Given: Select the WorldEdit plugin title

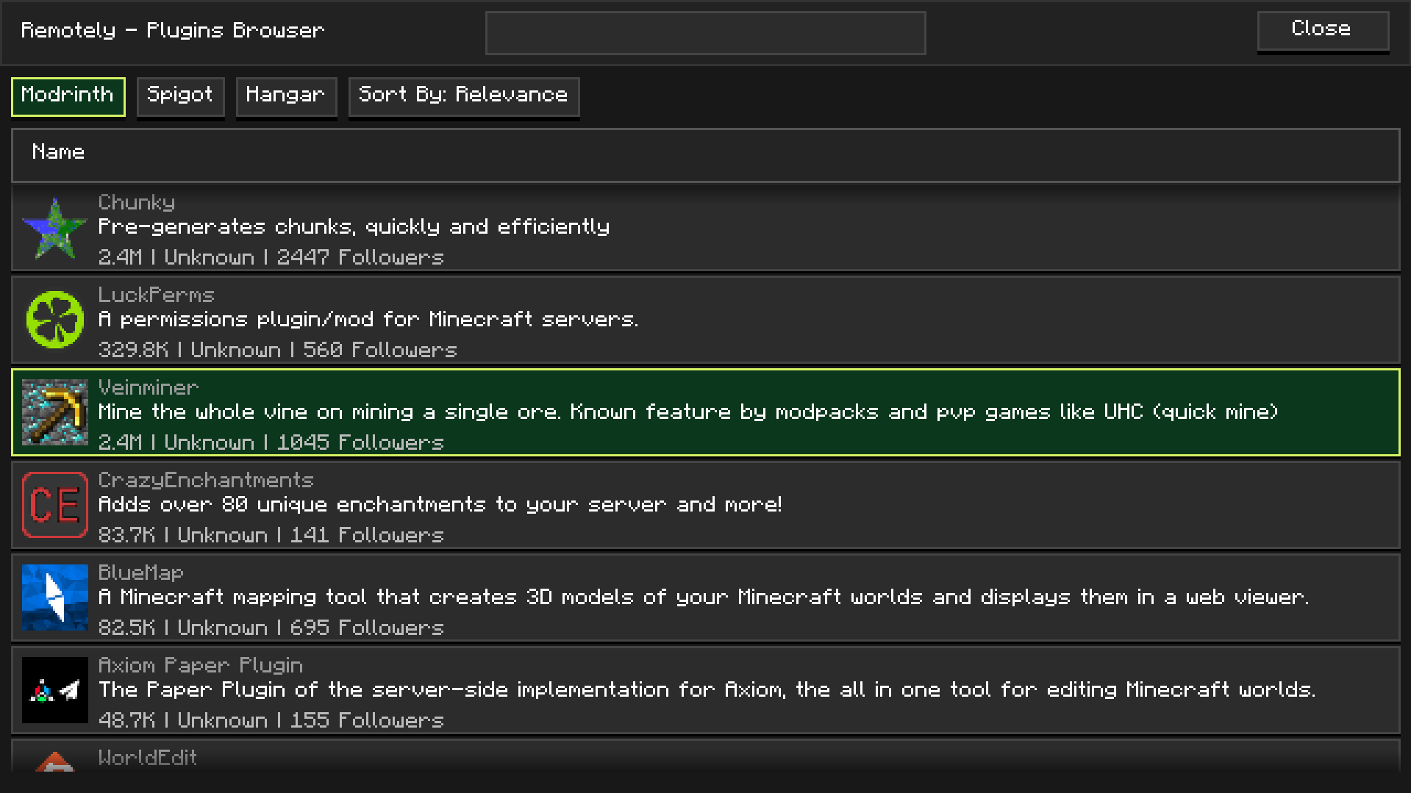Looking at the screenshot, I should [148, 758].
